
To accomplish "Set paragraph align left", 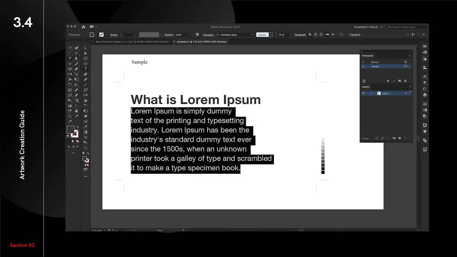I will tap(310, 35).
